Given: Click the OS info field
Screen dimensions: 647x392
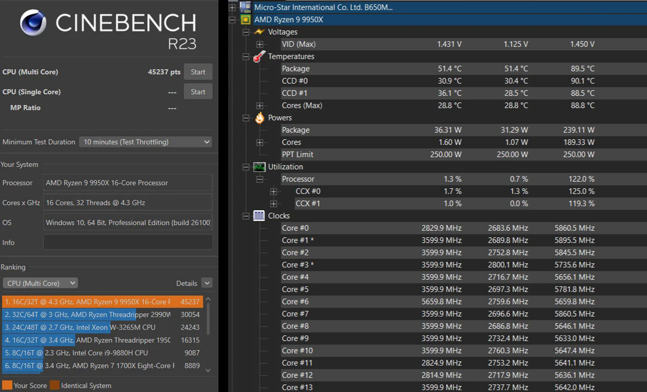Looking at the screenshot, I should (x=128, y=223).
